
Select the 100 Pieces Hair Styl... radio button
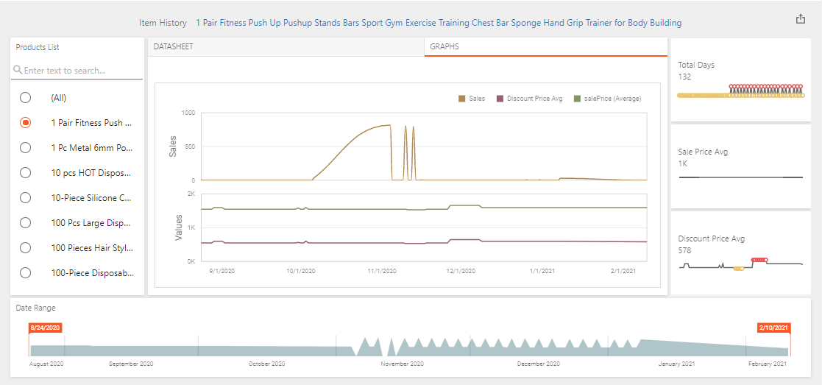coord(24,247)
